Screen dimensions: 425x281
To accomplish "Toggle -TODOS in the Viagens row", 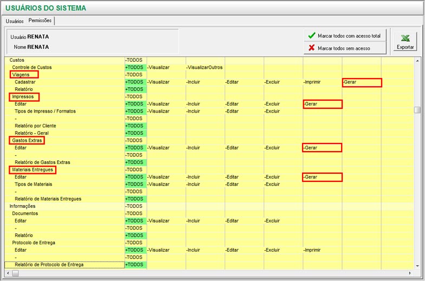I will coord(135,75).
